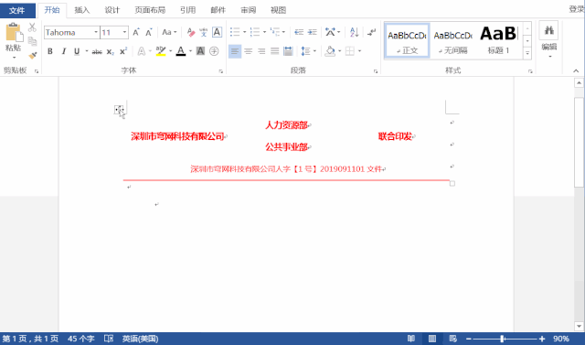Expand the styles gallery
Screen dimensions: 585x345
tap(527, 53)
